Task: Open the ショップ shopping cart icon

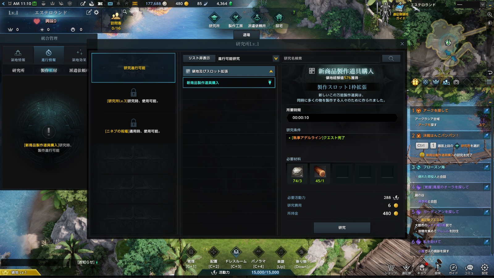Action: pos(391,267)
